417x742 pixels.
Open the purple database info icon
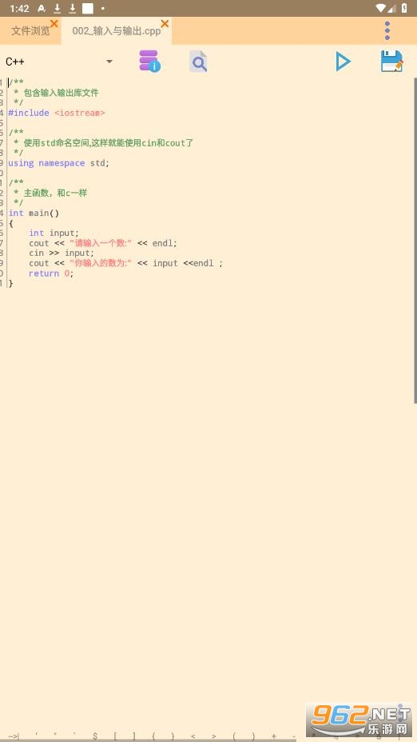click(150, 61)
